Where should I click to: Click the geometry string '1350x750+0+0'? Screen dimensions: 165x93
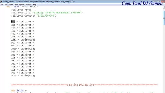click(x=46, y=16)
